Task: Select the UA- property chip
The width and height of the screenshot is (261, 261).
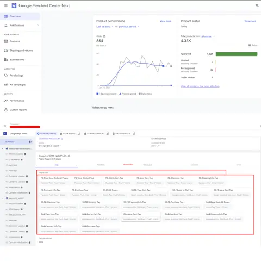Action: (121, 134)
